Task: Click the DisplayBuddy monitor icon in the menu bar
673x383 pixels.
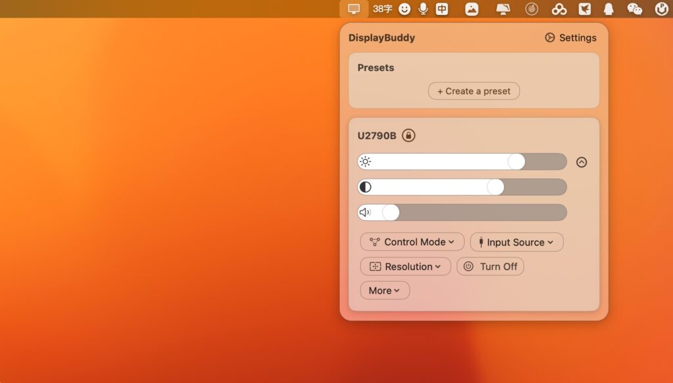Action: click(x=354, y=9)
